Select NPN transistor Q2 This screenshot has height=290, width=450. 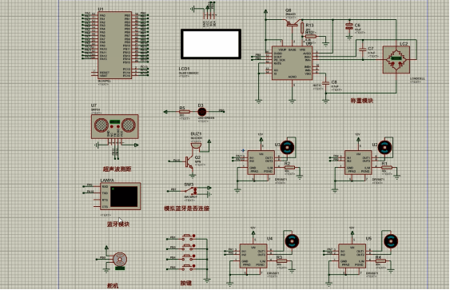tap(189, 162)
